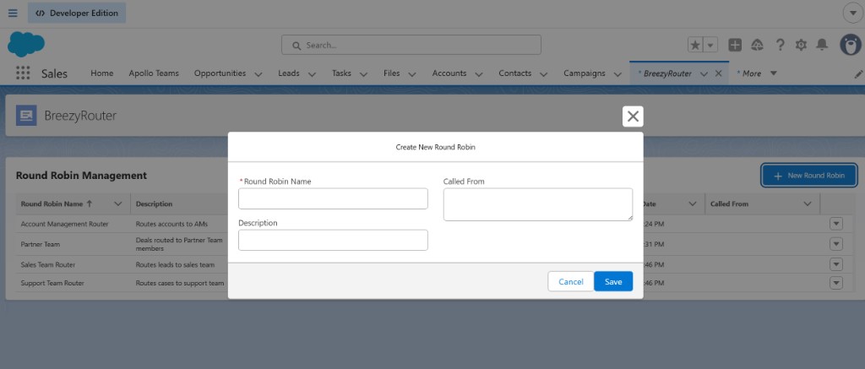Open row actions for Account Management Router
The width and height of the screenshot is (865, 369).
coord(836,224)
